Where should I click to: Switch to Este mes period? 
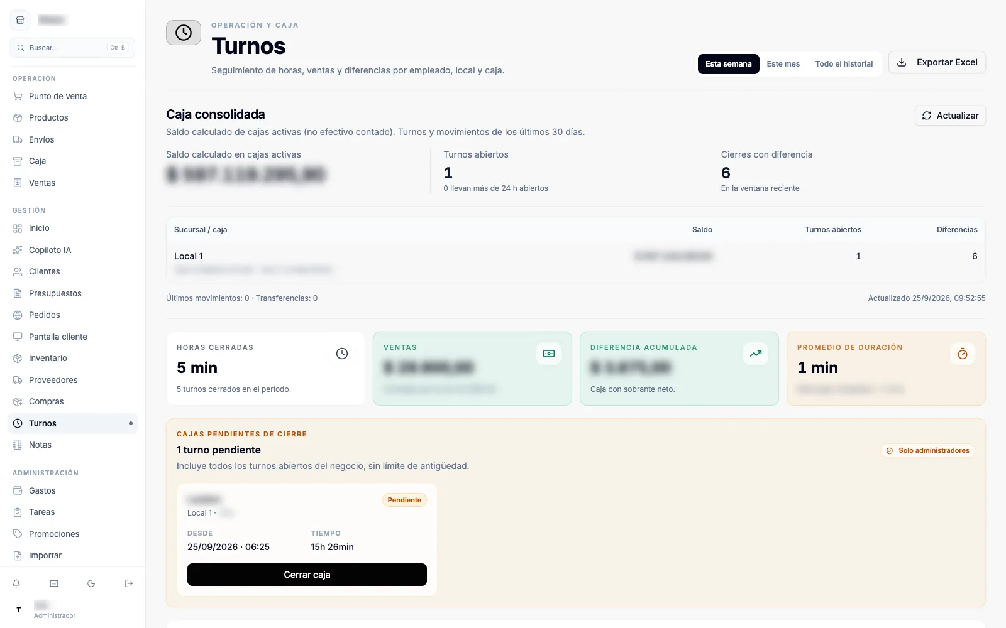pyautogui.click(x=783, y=64)
